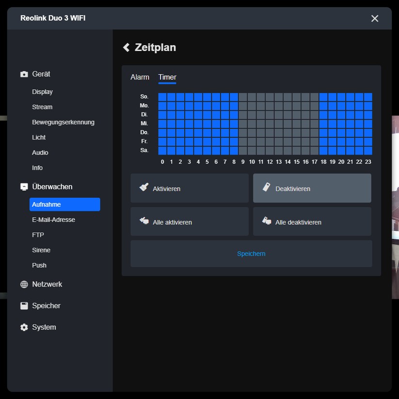Click the hand icon on Alle deaktivieren

pyautogui.click(x=266, y=221)
